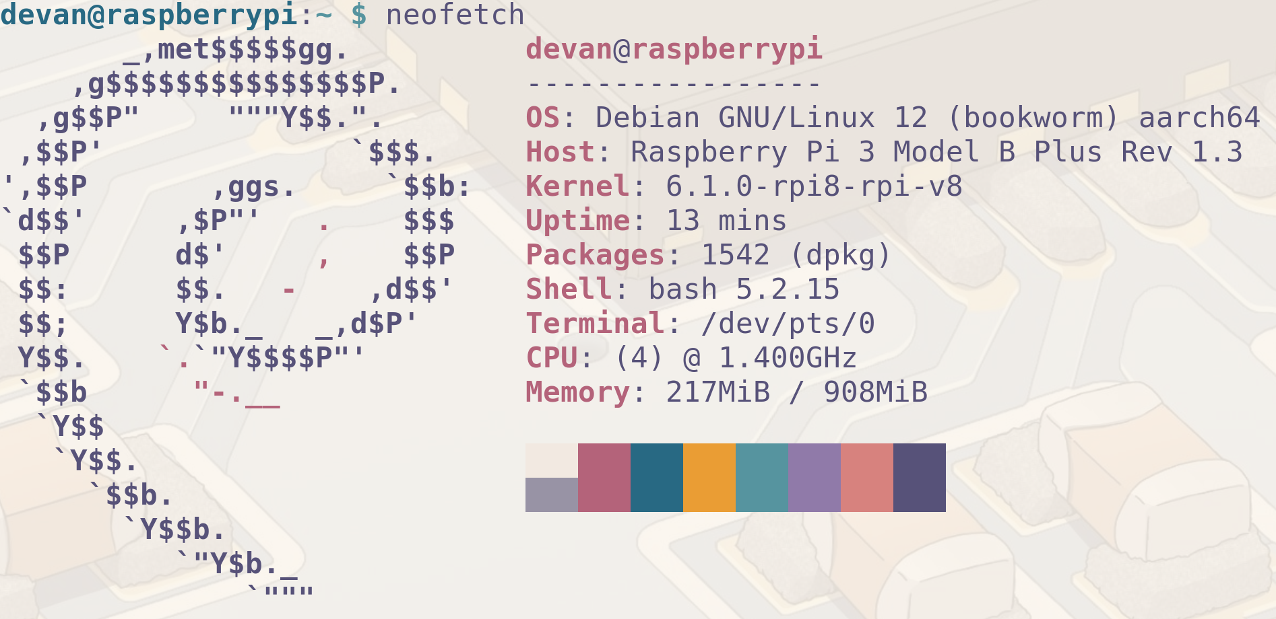Screen dimensions: 1276x619
Task: Click the gray color swatch
Action: (x=552, y=495)
